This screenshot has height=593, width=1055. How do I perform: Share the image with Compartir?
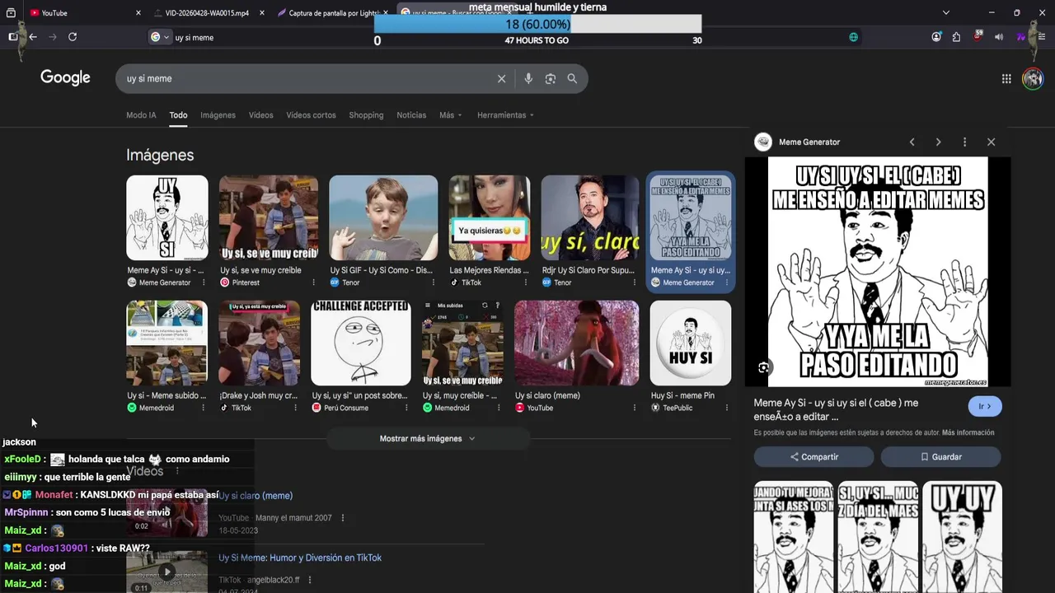coord(814,457)
